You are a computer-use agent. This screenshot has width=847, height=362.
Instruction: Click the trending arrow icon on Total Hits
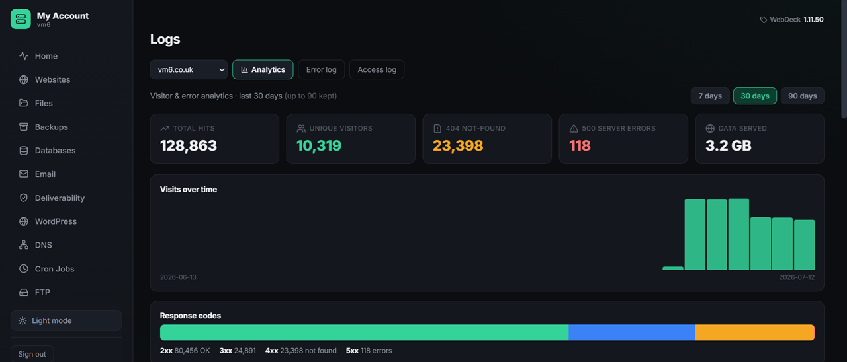click(165, 128)
